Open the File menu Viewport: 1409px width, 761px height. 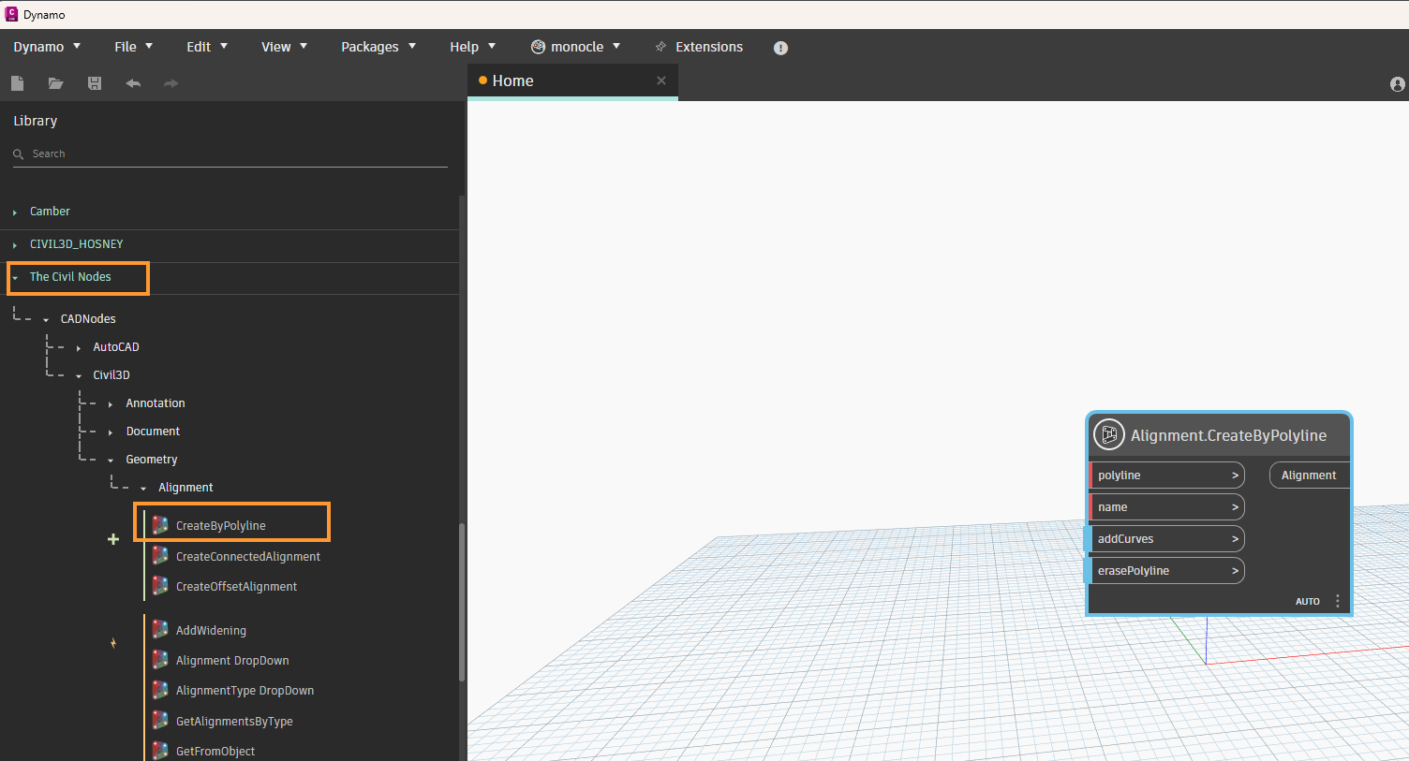[133, 47]
